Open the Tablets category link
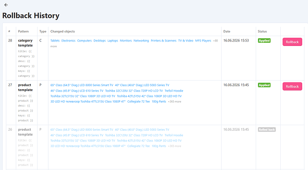The width and height of the screenshot is (308, 170). (55, 41)
